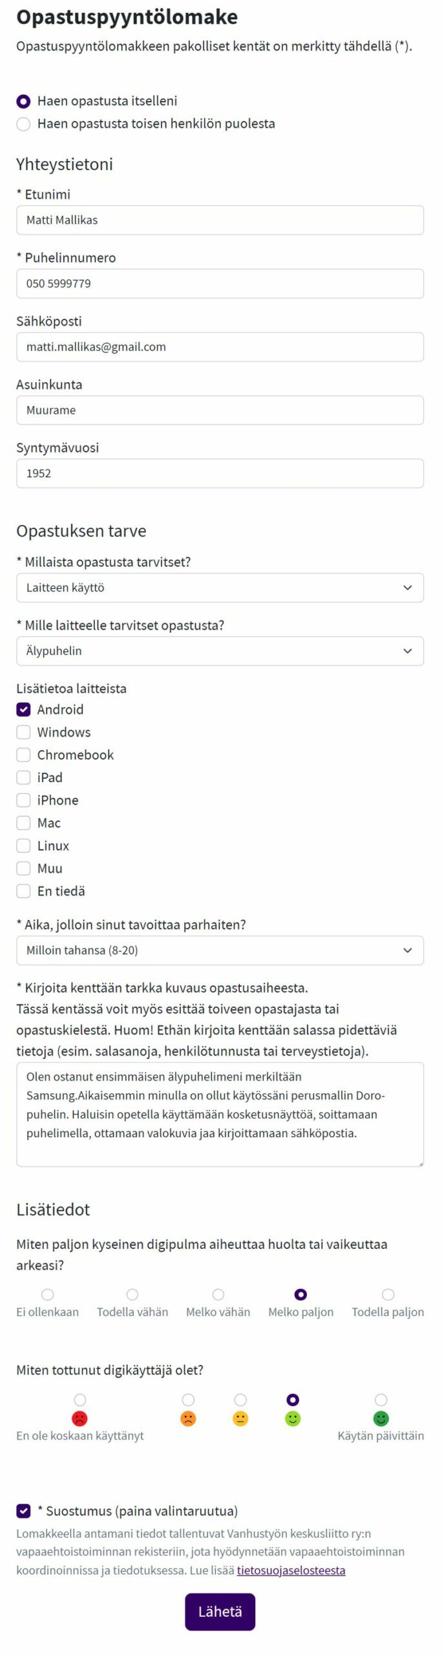Click the red sad face emoji

click(79, 1418)
